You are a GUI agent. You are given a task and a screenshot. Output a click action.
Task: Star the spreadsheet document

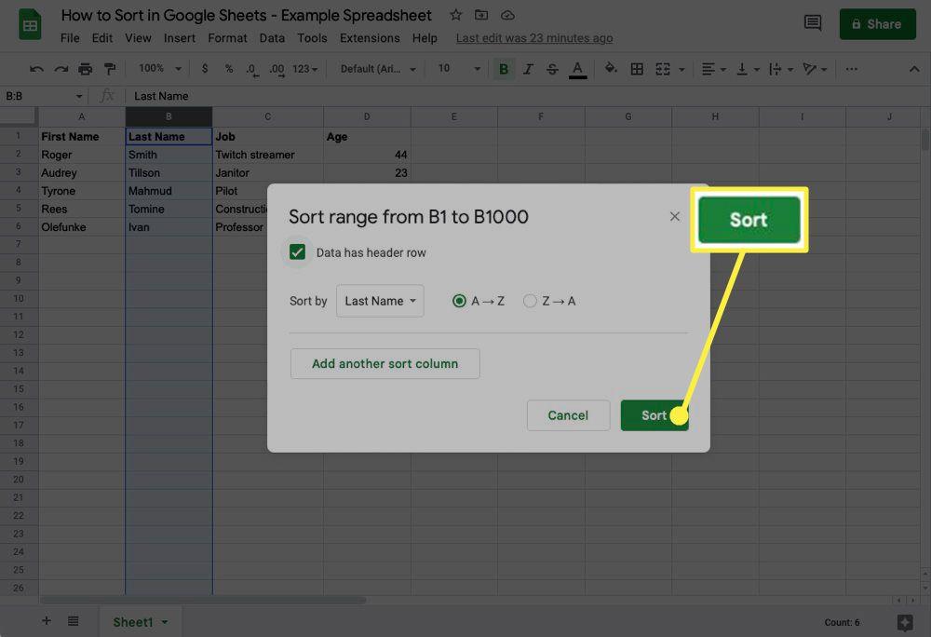click(x=455, y=15)
